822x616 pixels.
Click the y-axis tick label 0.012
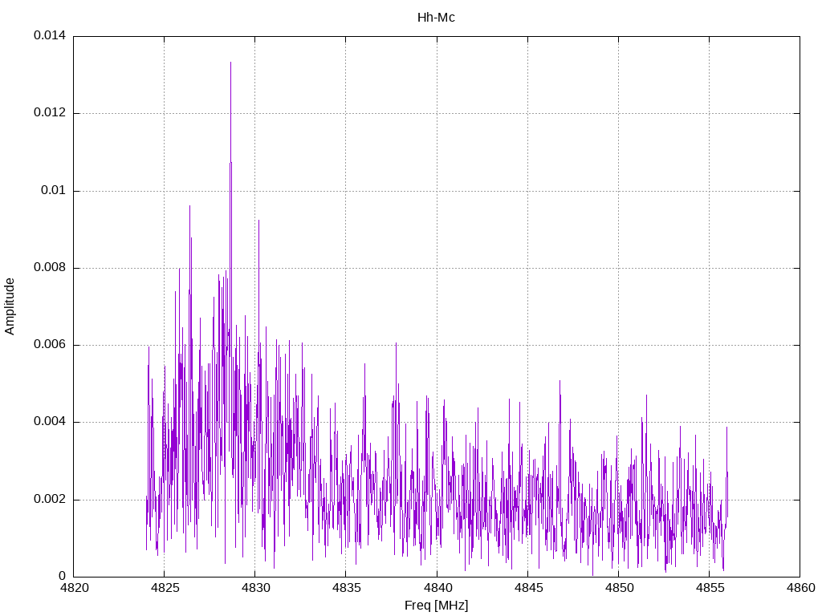tap(50, 112)
